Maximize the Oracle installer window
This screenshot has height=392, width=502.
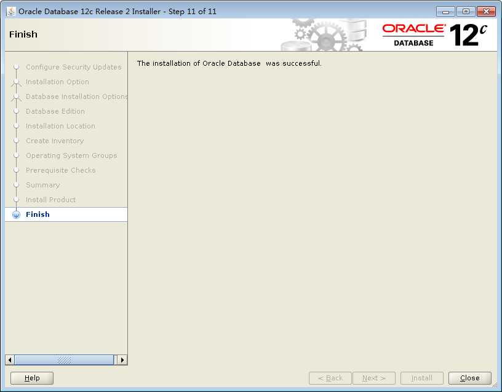(x=466, y=12)
